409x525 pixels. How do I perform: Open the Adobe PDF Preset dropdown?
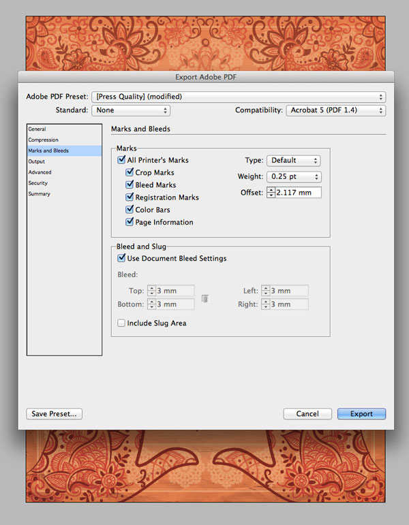pyautogui.click(x=239, y=97)
